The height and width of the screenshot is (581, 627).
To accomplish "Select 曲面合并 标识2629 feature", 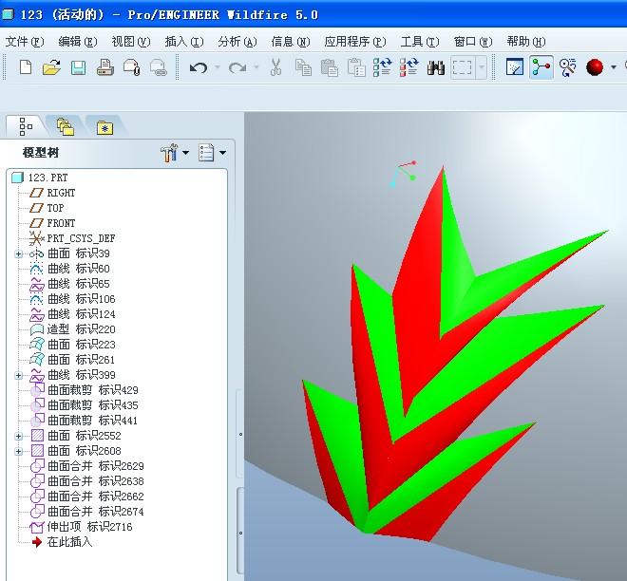I will pyautogui.click(x=86, y=466).
